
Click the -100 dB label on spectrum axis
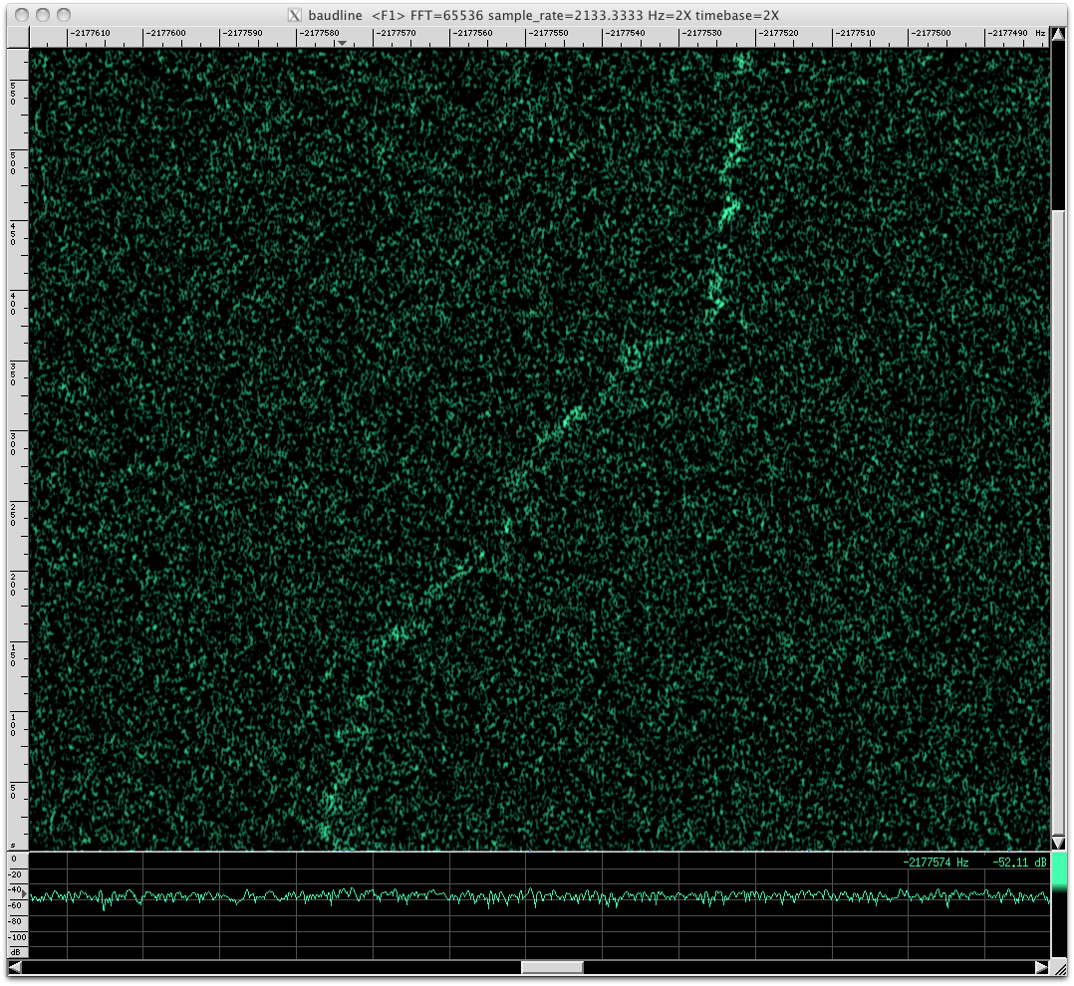[x=17, y=937]
